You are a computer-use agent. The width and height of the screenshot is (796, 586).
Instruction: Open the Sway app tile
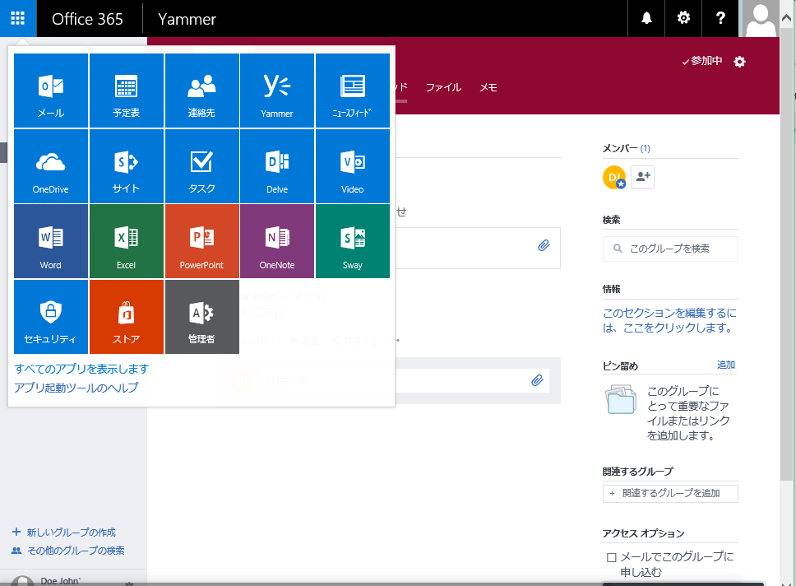353,241
